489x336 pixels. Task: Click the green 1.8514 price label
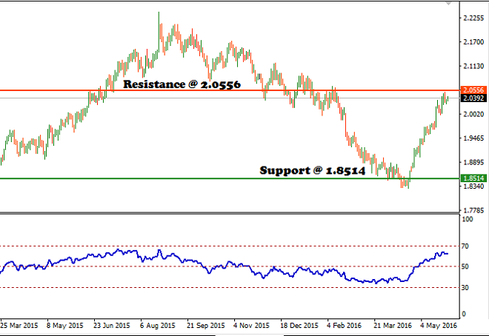coord(473,178)
